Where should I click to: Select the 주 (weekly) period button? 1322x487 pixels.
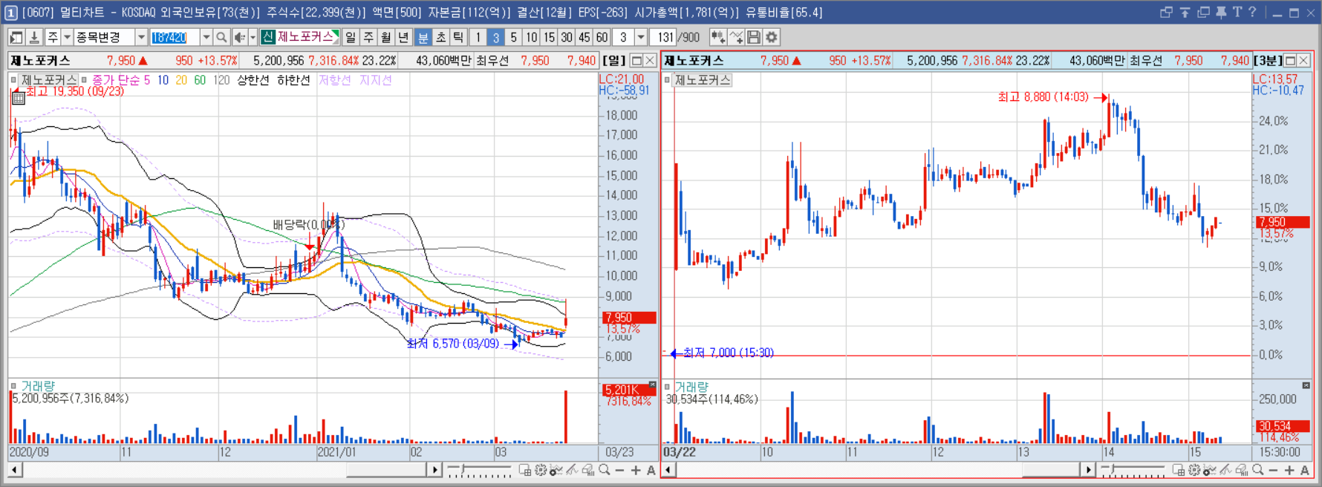click(x=368, y=37)
